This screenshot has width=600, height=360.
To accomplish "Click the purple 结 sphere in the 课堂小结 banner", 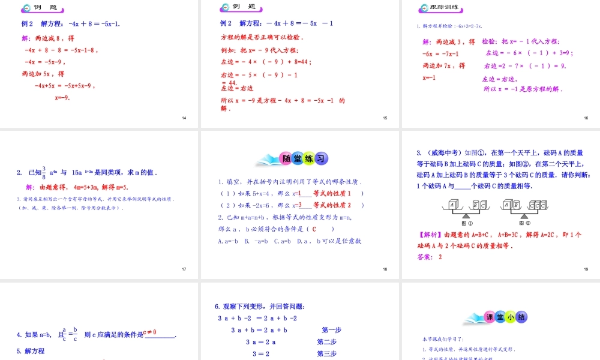I will (521, 317).
